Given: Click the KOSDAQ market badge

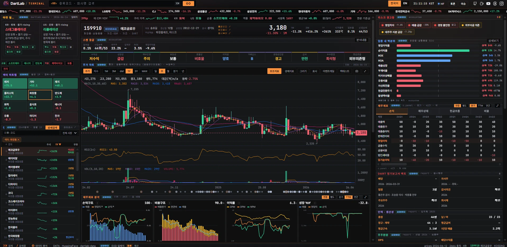Looking at the screenshot, I should point(111,29).
